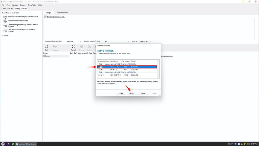Click the partition list vertical scrollbar
Image resolution: width=259 pixels, height=146 pixels.
158,68
